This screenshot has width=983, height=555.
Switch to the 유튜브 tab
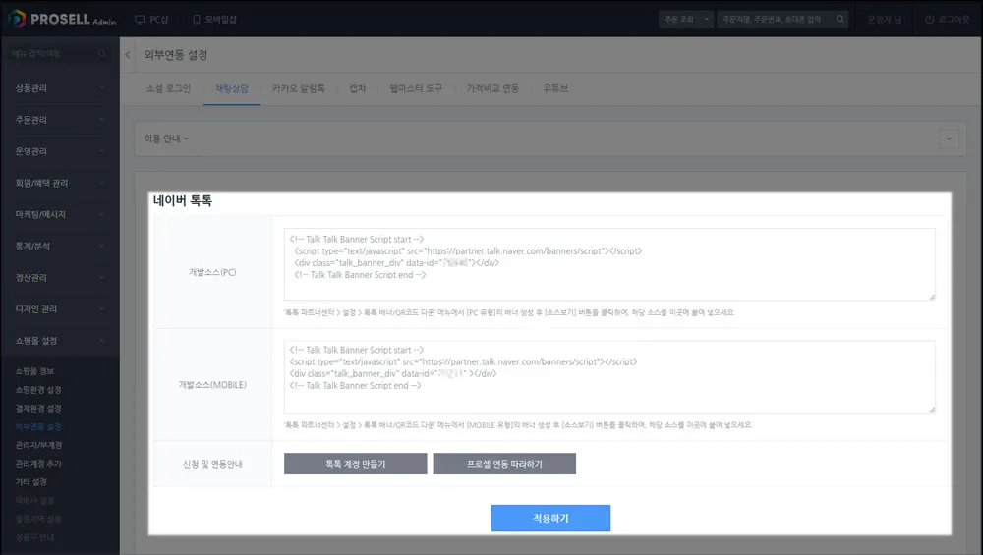(555, 89)
